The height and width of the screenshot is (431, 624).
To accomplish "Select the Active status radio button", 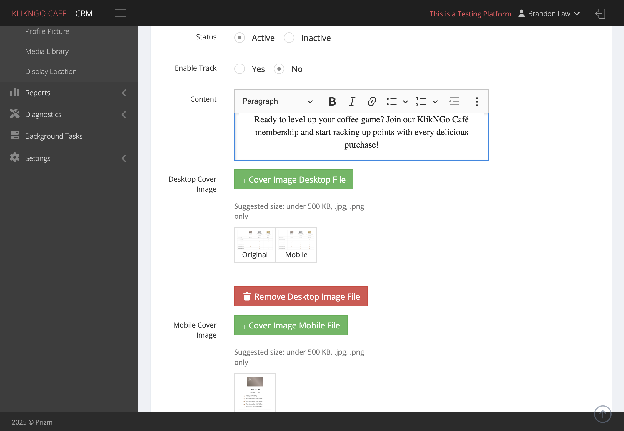I will click(240, 38).
